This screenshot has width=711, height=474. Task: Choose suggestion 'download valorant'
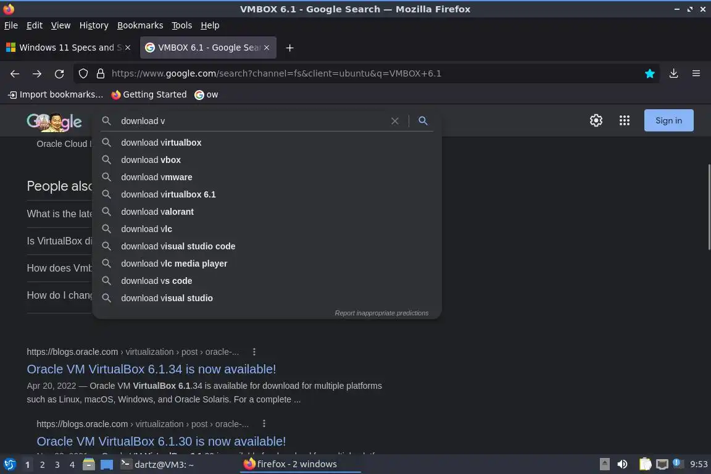click(x=267, y=212)
